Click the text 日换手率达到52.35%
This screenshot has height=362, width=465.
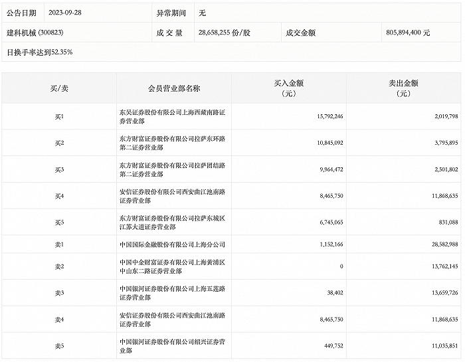click(x=40, y=52)
